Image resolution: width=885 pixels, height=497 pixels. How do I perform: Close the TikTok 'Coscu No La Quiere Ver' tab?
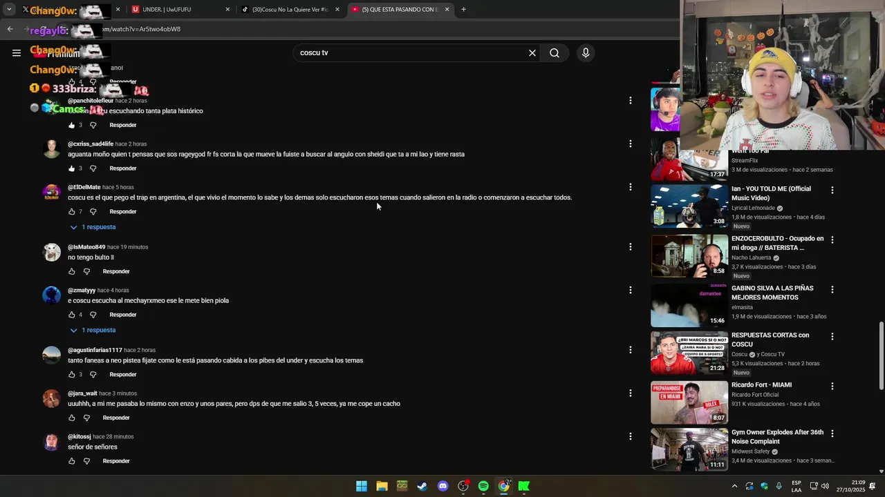pos(337,10)
